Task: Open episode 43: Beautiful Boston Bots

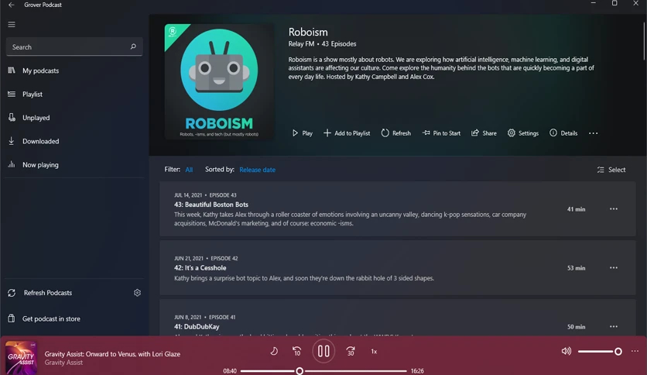Action: (x=397, y=209)
